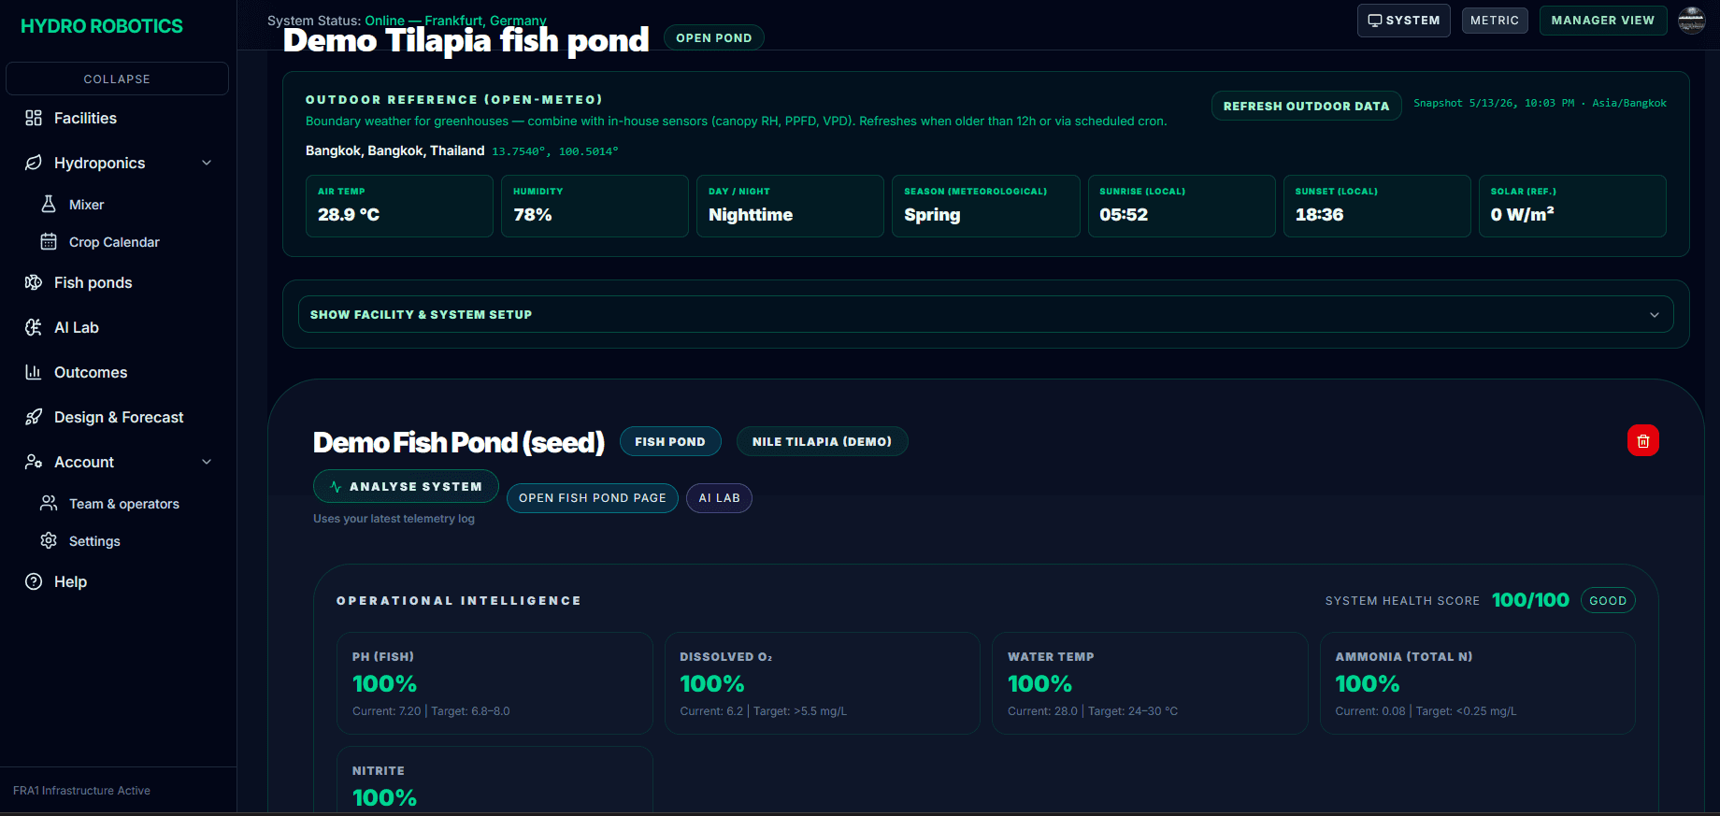Click Uses your latest telemetry log
This screenshot has height=816, width=1720.
click(394, 519)
